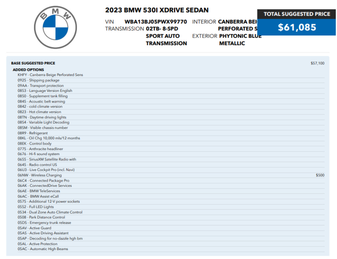
Task: Click the BMW roundel logo
Action: (56, 27)
